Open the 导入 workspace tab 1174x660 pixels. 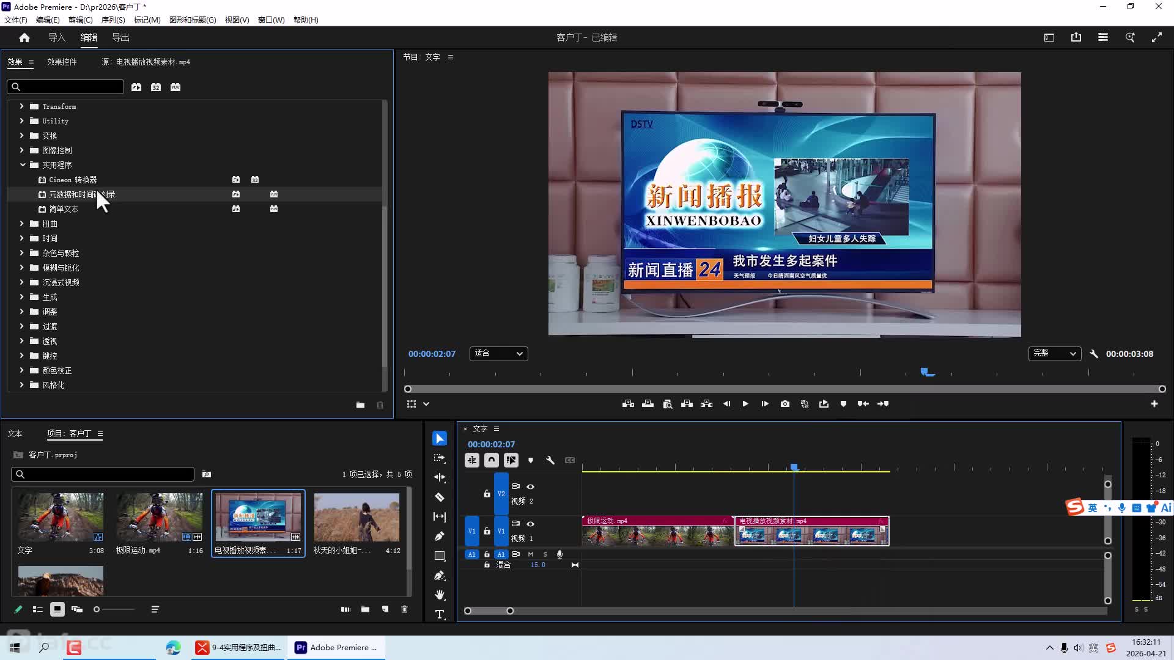click(57, 37)
